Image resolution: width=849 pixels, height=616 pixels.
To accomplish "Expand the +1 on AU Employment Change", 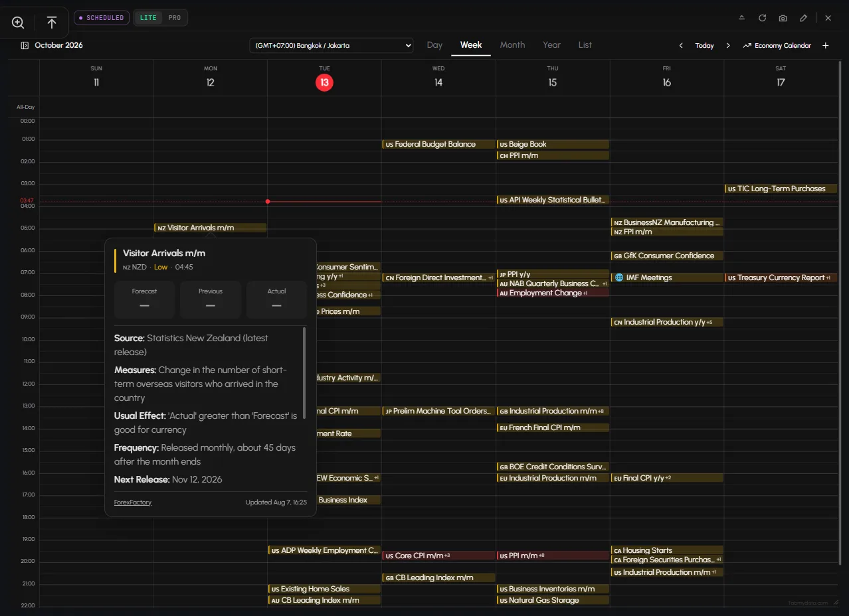I will click(x=585, y=293).
